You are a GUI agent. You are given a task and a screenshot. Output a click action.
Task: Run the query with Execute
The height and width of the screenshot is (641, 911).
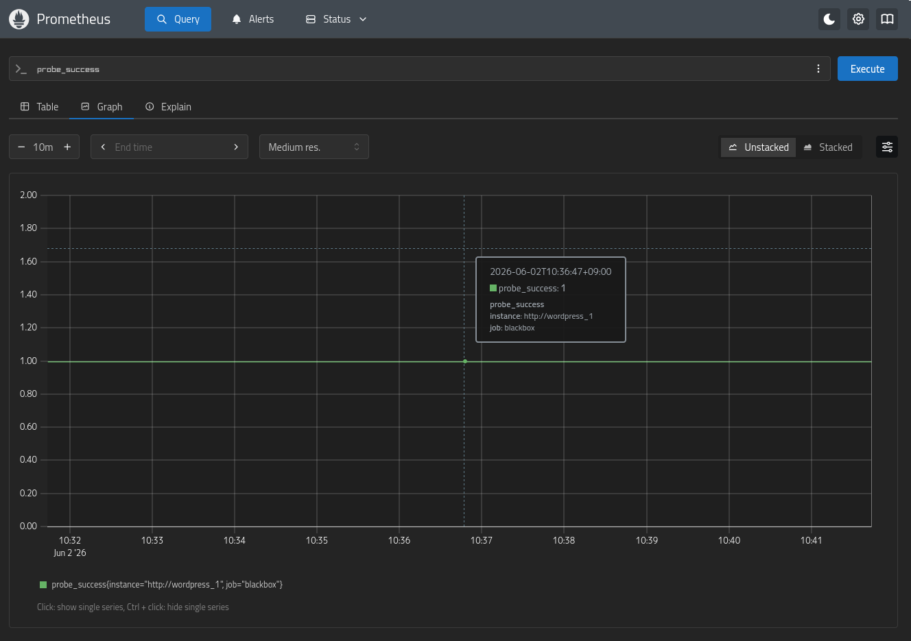(x=867, y=69)
